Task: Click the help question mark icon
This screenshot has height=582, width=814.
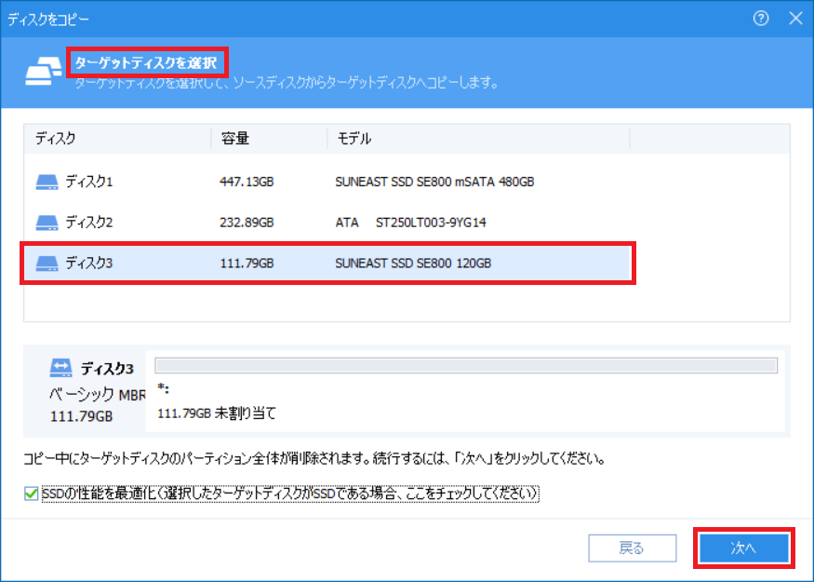Action: coord(761,19)
